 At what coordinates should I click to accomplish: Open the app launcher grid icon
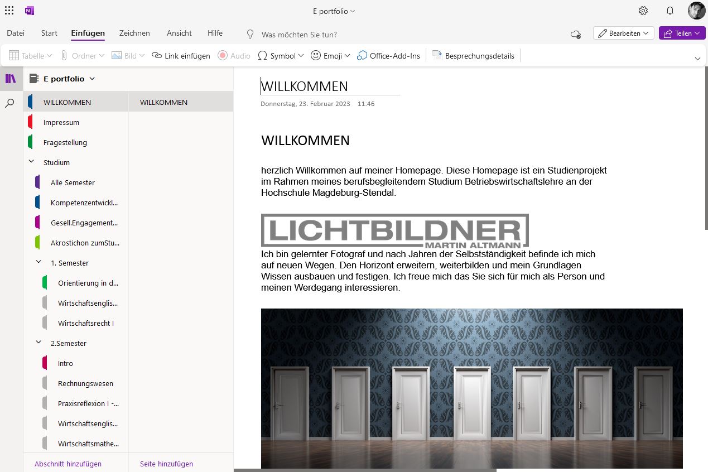9,11
